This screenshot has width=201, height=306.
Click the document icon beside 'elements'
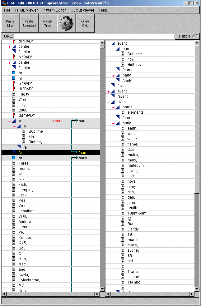pos(123,112)
